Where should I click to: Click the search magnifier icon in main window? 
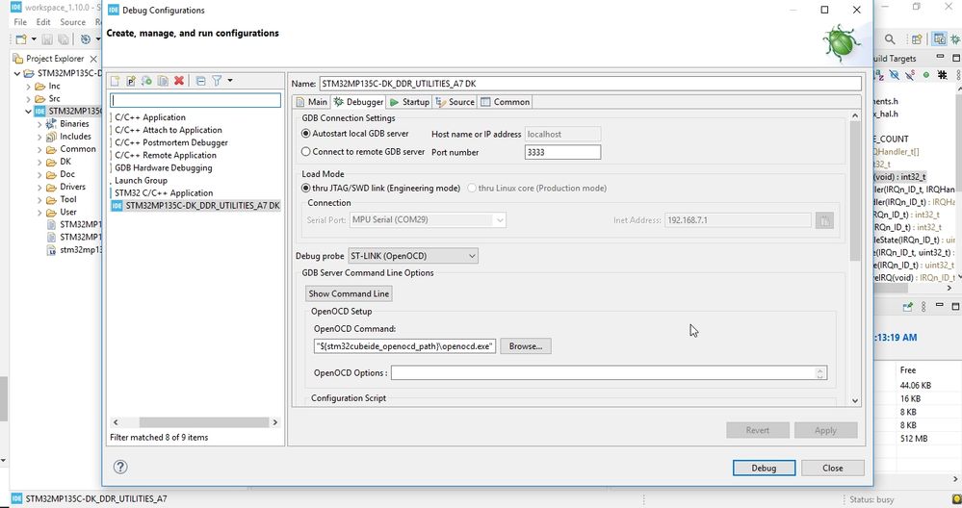point(890,39)
